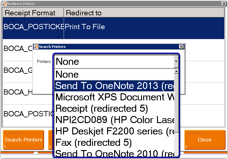The image size is (228, 159).
Task: Click dropdown list scrollbar up arrow
Action: (x=176, y=71)
